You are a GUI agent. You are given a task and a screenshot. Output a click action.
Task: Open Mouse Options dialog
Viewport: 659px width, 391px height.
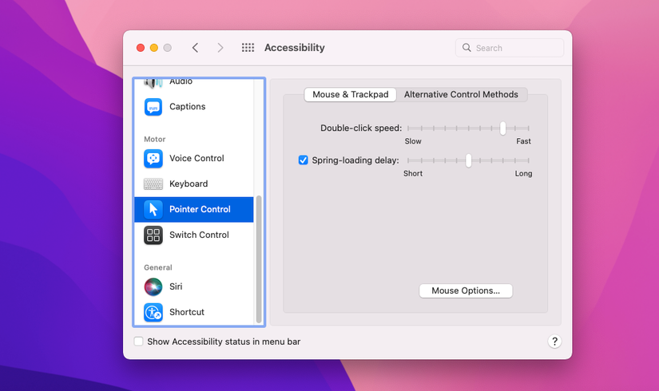(x=466, y=290)
